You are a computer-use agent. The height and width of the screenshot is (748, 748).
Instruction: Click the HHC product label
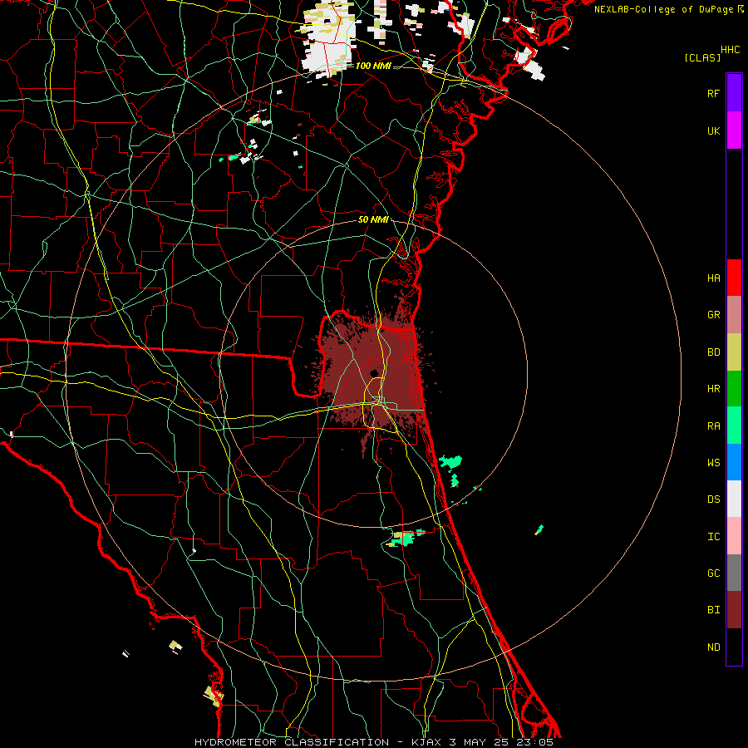pyautogui.click(x=730, y=50)
